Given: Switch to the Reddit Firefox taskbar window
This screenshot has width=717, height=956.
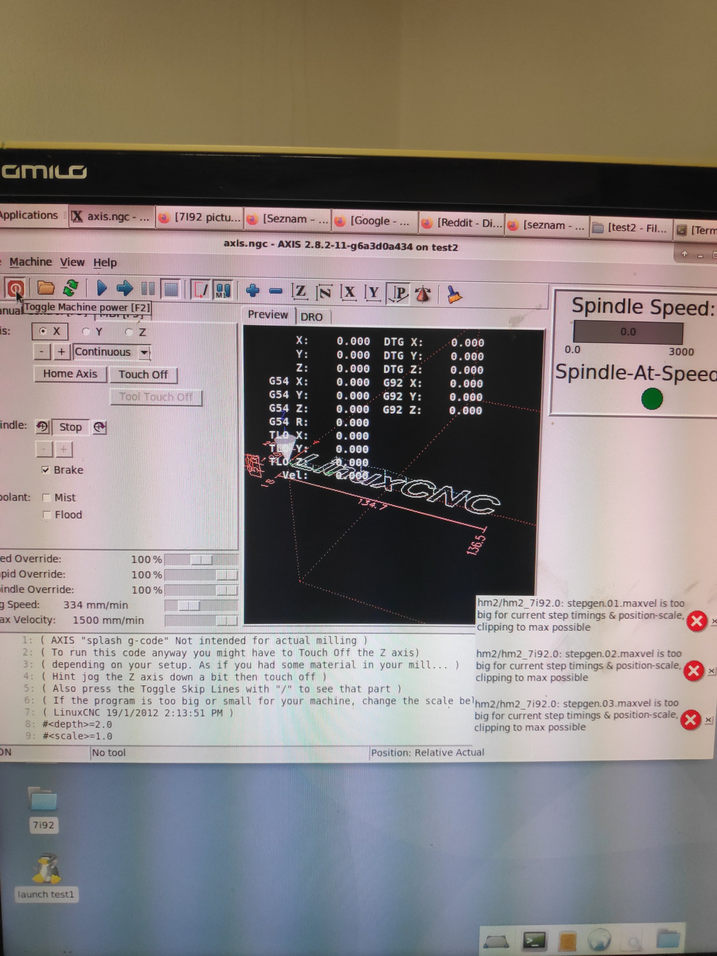Looking at the screenshot, I should point(462,223).
